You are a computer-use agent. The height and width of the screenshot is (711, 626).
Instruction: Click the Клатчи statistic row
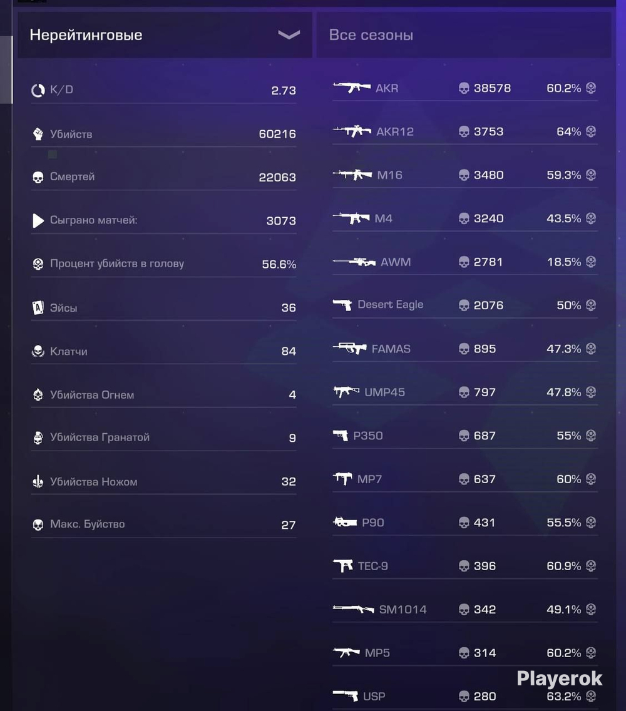pyautogui.click(x=164, y=351)
